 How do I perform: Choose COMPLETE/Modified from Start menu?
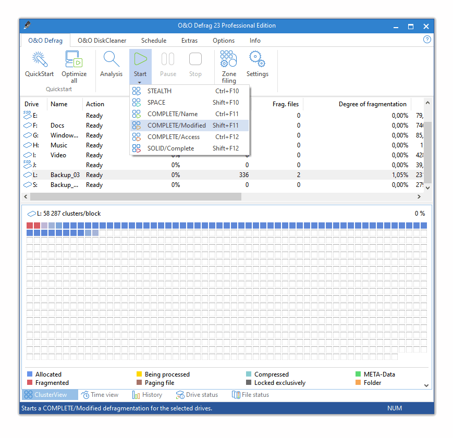click(190, 126)
